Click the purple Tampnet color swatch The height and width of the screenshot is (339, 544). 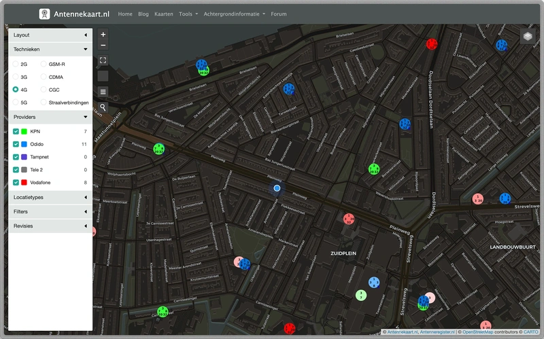[24, 157]
